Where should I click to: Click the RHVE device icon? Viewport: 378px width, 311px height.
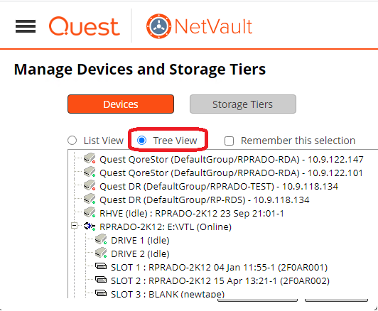tap(90, 213)
